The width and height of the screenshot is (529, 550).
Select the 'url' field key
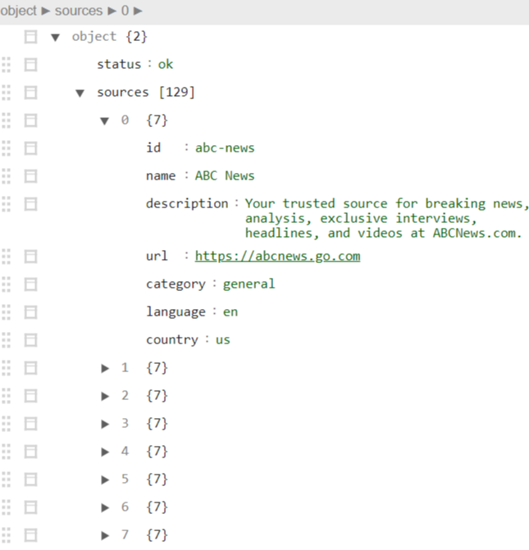click(157, 257)
